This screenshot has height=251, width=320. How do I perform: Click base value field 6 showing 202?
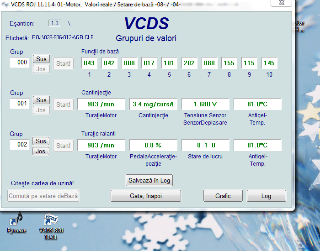pyautogui.click(x=189, y=63)
